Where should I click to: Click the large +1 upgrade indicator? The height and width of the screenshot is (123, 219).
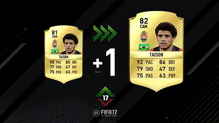(x=104, y=62)
